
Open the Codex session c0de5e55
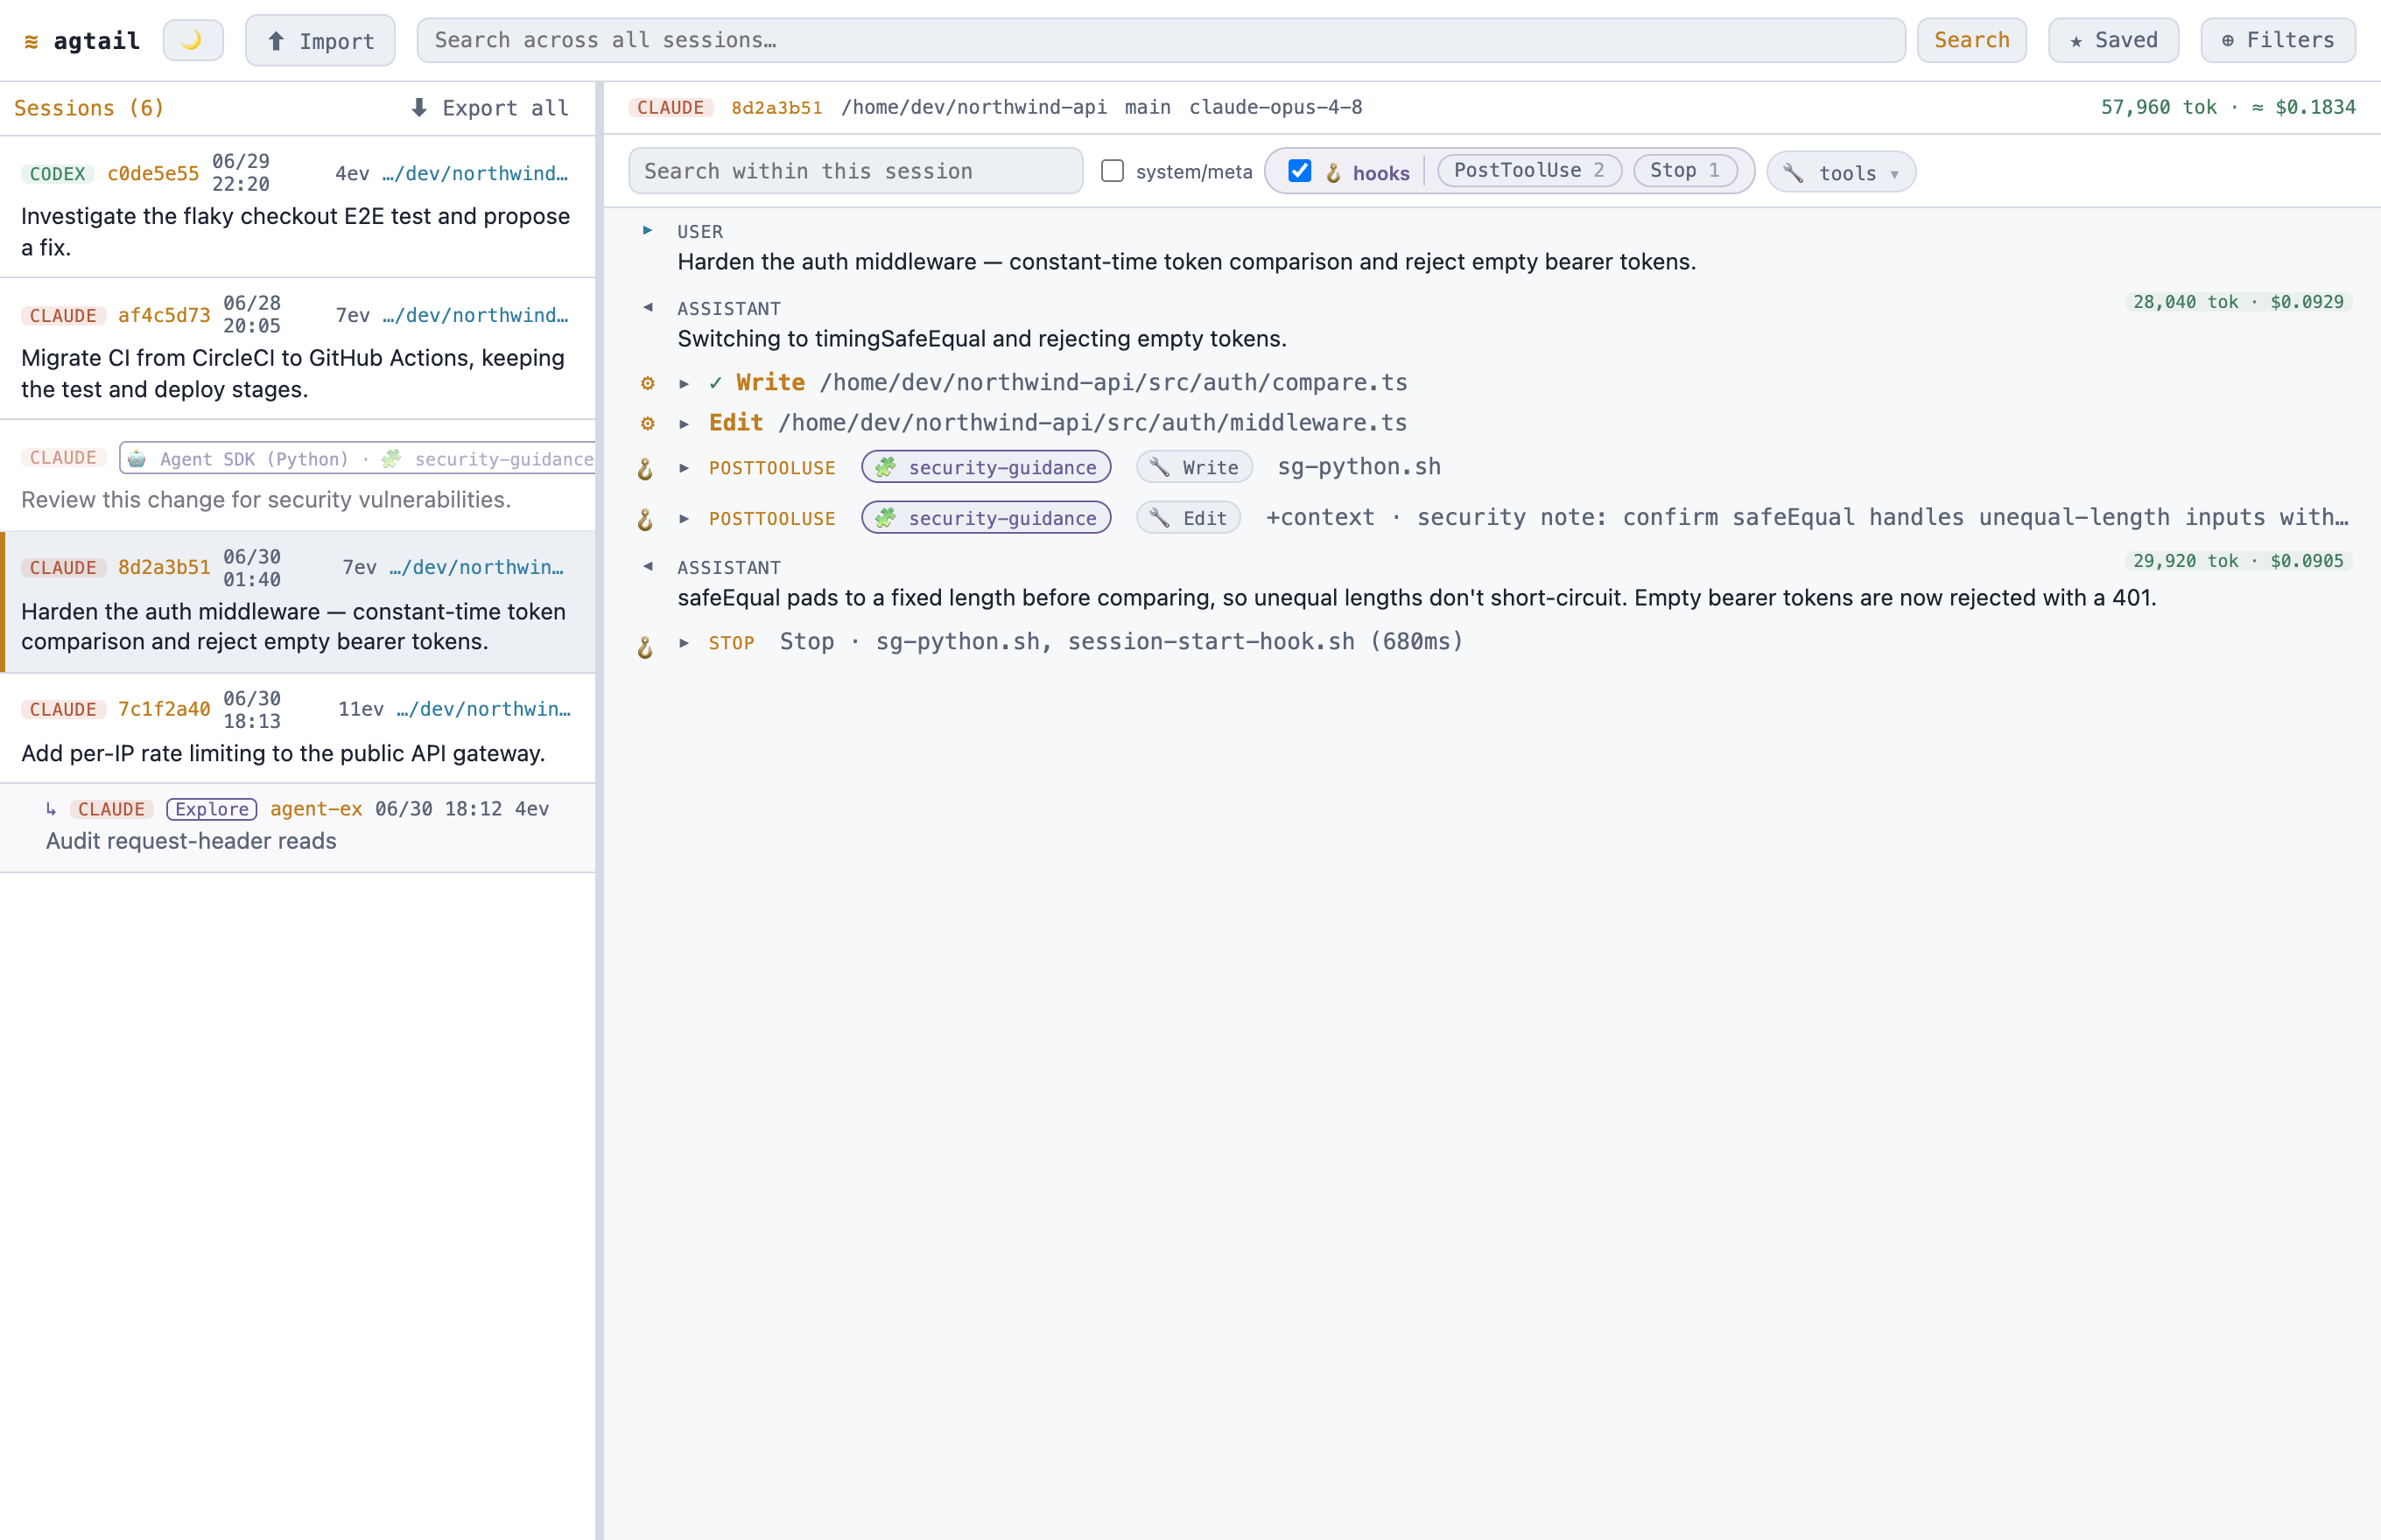pyautogui.click(x=299, y=207)
